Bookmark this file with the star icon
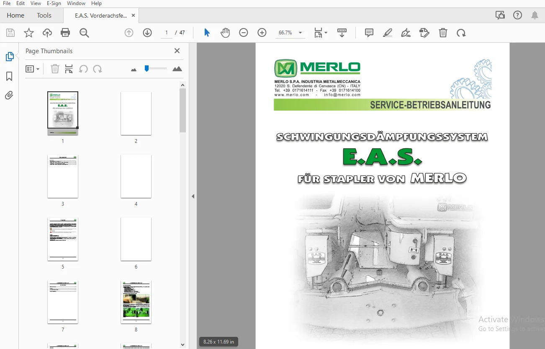Screen dimensions: 545x349 click(x=29, y=33)
